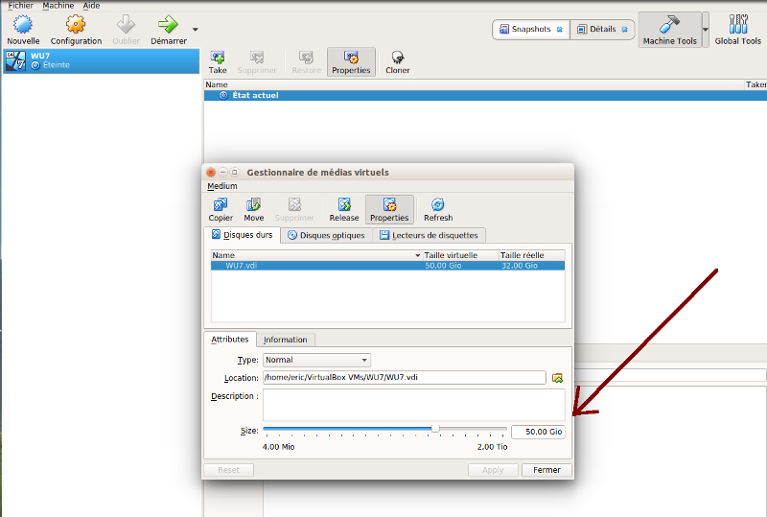Image resolution: width=767 pixels, height=517 pixels.
Task: Browse location with the folder icon
Action: click(557, 378)
